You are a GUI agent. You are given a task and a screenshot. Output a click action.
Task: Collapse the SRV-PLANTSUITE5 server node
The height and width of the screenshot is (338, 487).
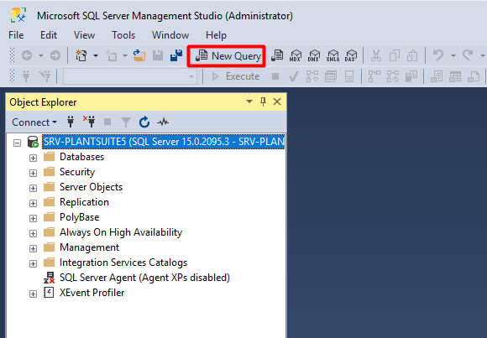click(x=17, y=143)
